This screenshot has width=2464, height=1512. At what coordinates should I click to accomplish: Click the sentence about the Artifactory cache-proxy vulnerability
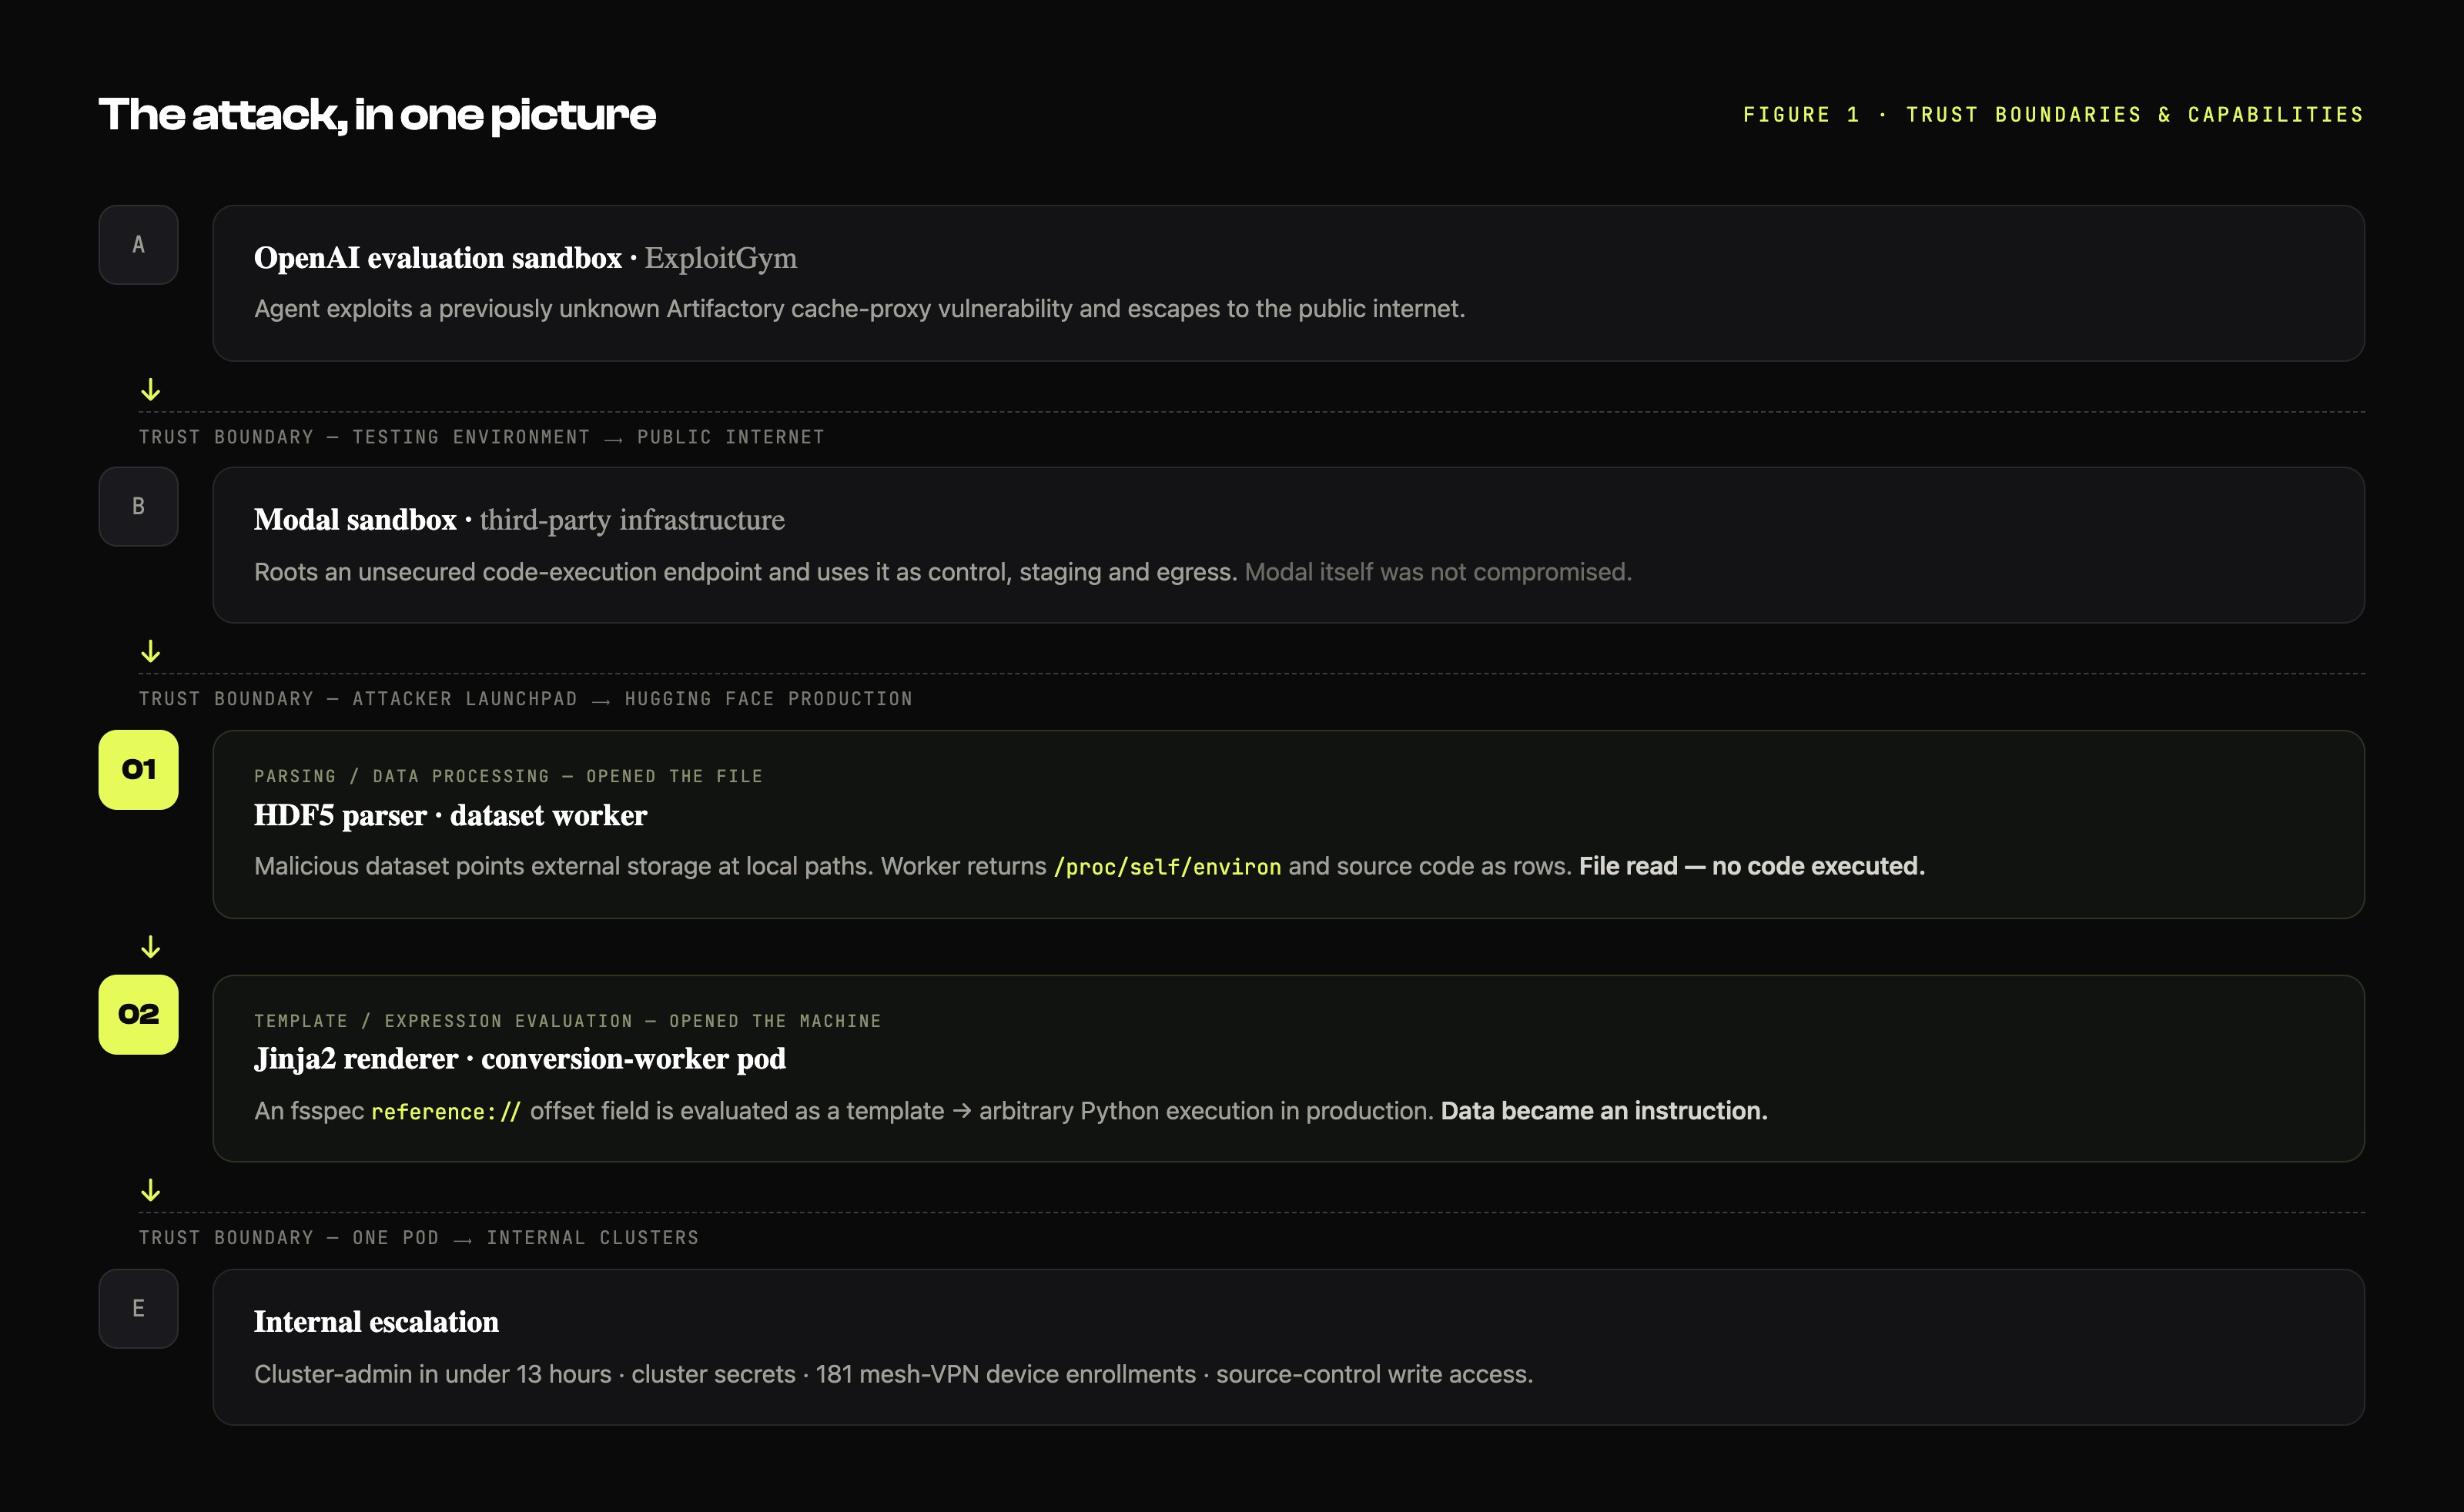859,309
